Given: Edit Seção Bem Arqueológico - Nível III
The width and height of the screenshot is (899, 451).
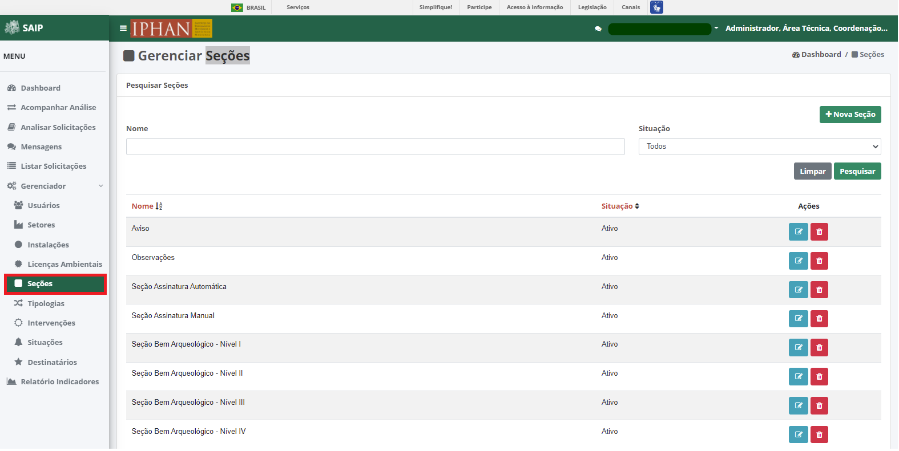Looking at the screenshot, I should point(799,406).
